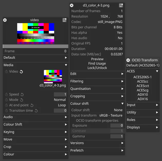Click Lock/Unlock
The height and width of the screenshot is (161, 162).
point(97,68)
